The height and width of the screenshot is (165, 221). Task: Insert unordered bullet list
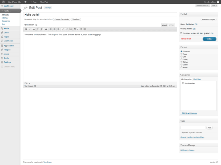tap(38, 29)
